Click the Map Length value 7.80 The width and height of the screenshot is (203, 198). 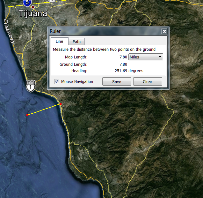click(x=123, y=57)
